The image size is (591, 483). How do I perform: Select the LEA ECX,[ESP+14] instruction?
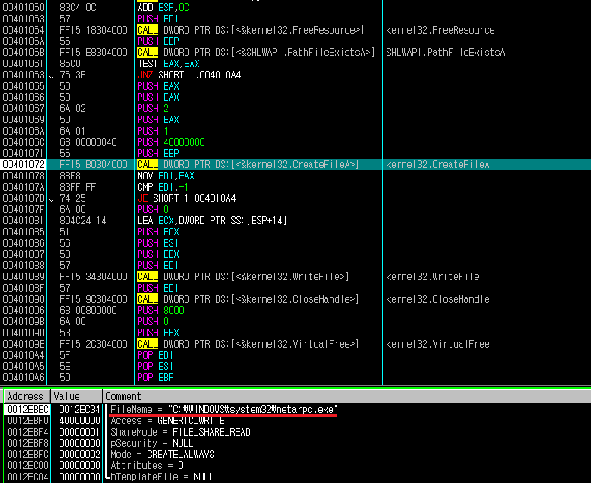(x=212, y=221)
